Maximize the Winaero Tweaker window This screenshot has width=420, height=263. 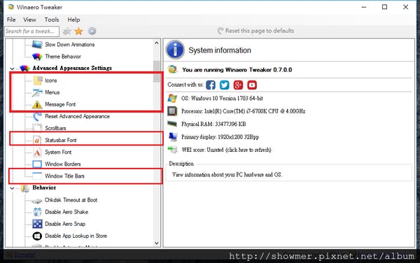coord(384,7)
